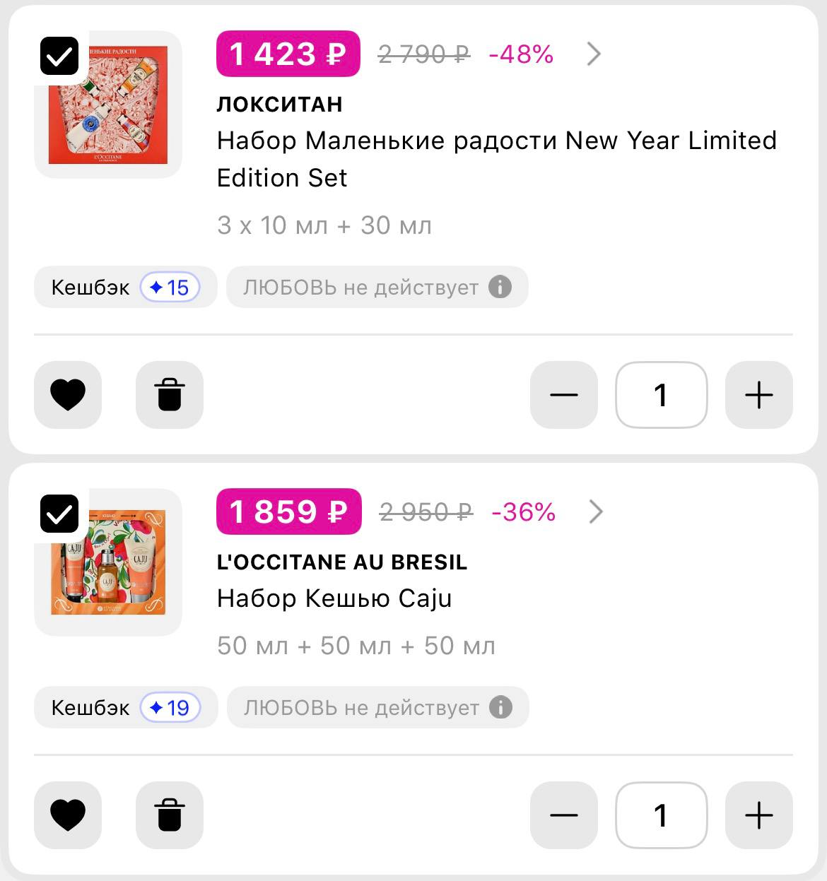Tap the Кешбэк +19 badge

125,707
